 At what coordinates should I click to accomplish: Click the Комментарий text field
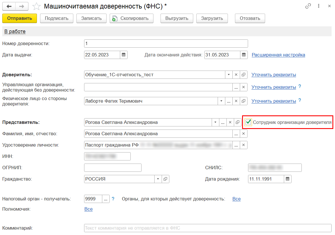click(207, 228)
